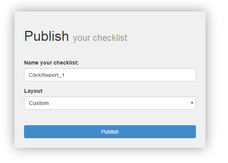Image resolution: width=228 pixels, height=163 pixels.
Task: Focus the checklist name input field
Action: click(x=110, y=75)
